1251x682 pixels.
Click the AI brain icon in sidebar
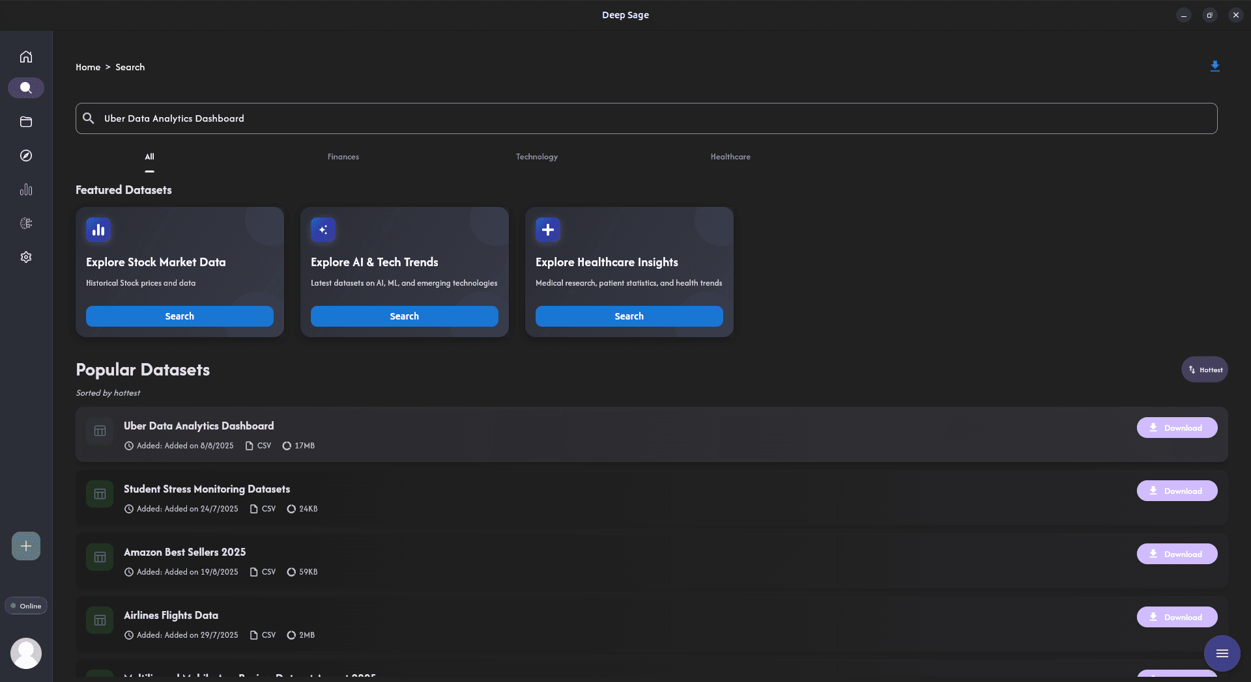click(x=26, y=223)
